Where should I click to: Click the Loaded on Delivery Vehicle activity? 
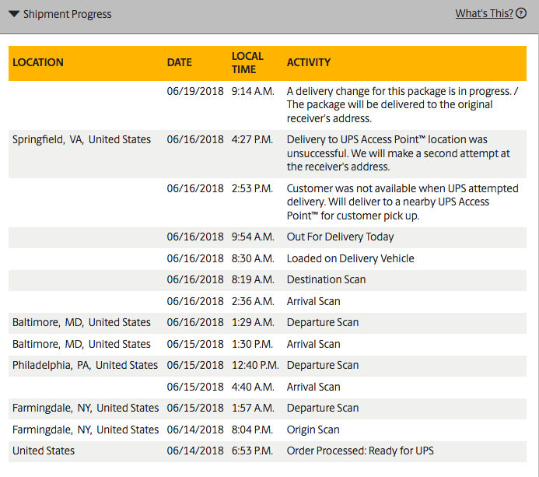tap(350, 258)
